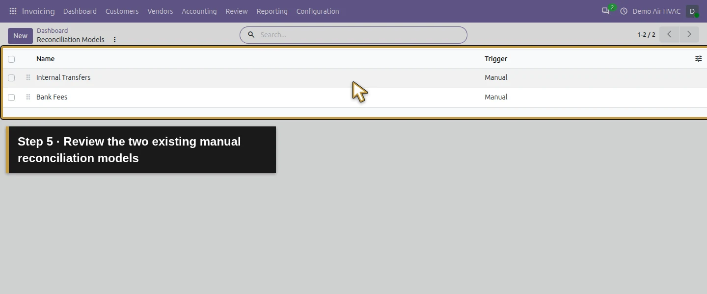Open the user avatar menu
Image resolution: width=707 pixels, height=294 pixels.
click(692, 11)
